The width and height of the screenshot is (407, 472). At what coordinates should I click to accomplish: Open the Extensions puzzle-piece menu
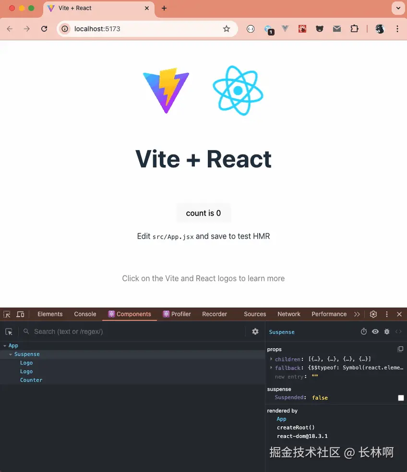354,29
